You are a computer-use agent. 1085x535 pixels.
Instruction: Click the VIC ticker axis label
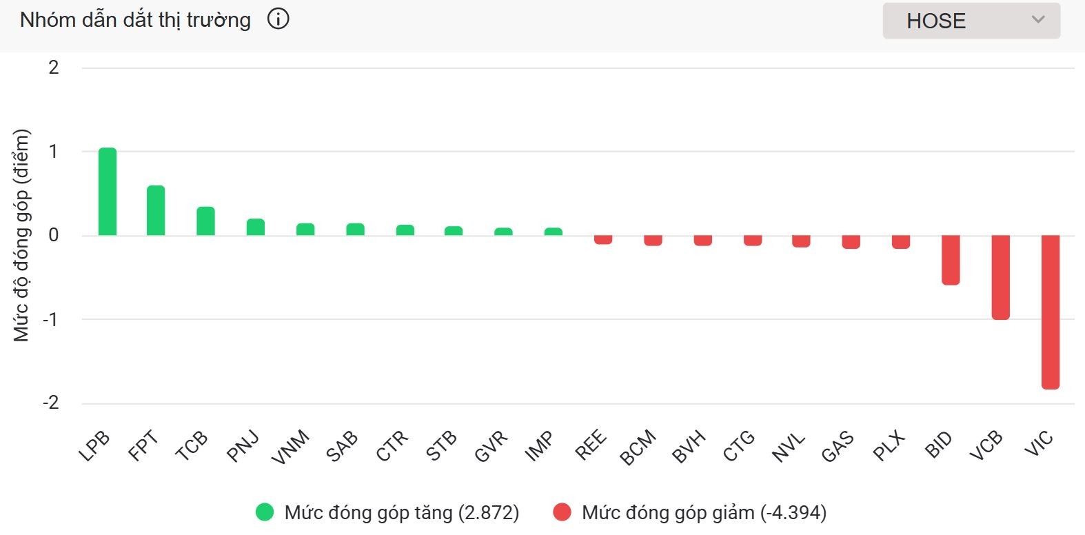click(1039, 444)
